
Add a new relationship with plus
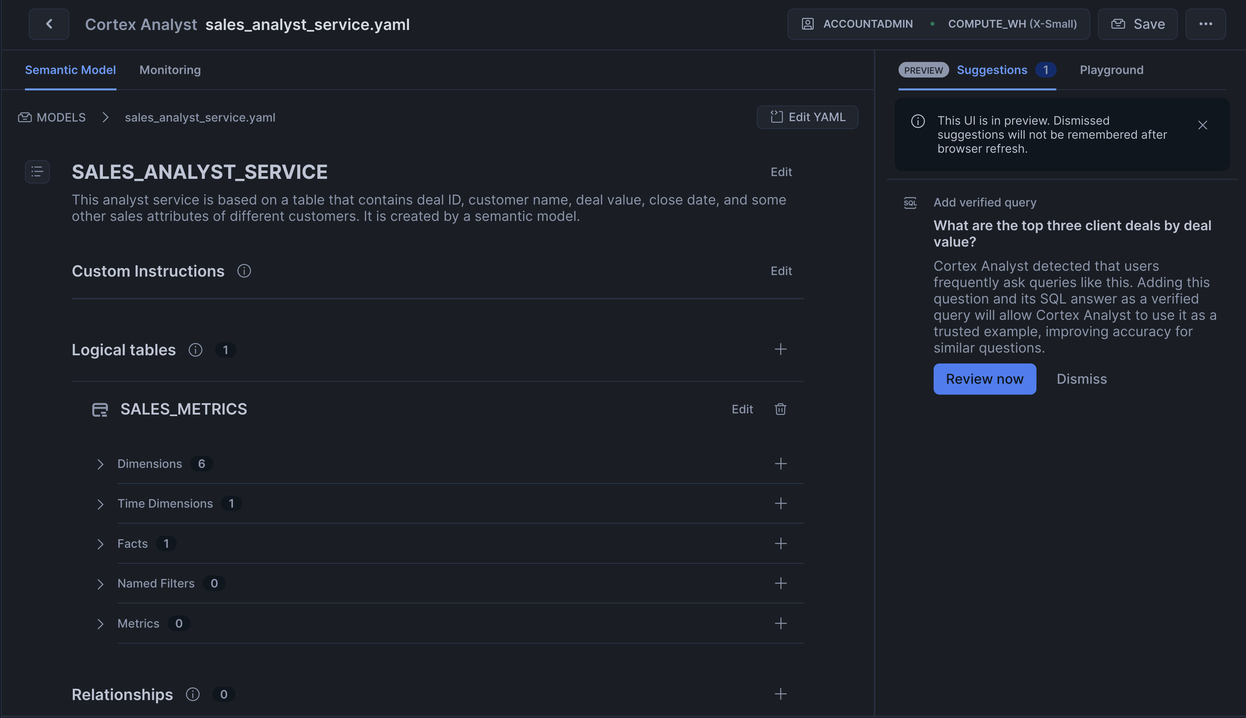[780, 694]
